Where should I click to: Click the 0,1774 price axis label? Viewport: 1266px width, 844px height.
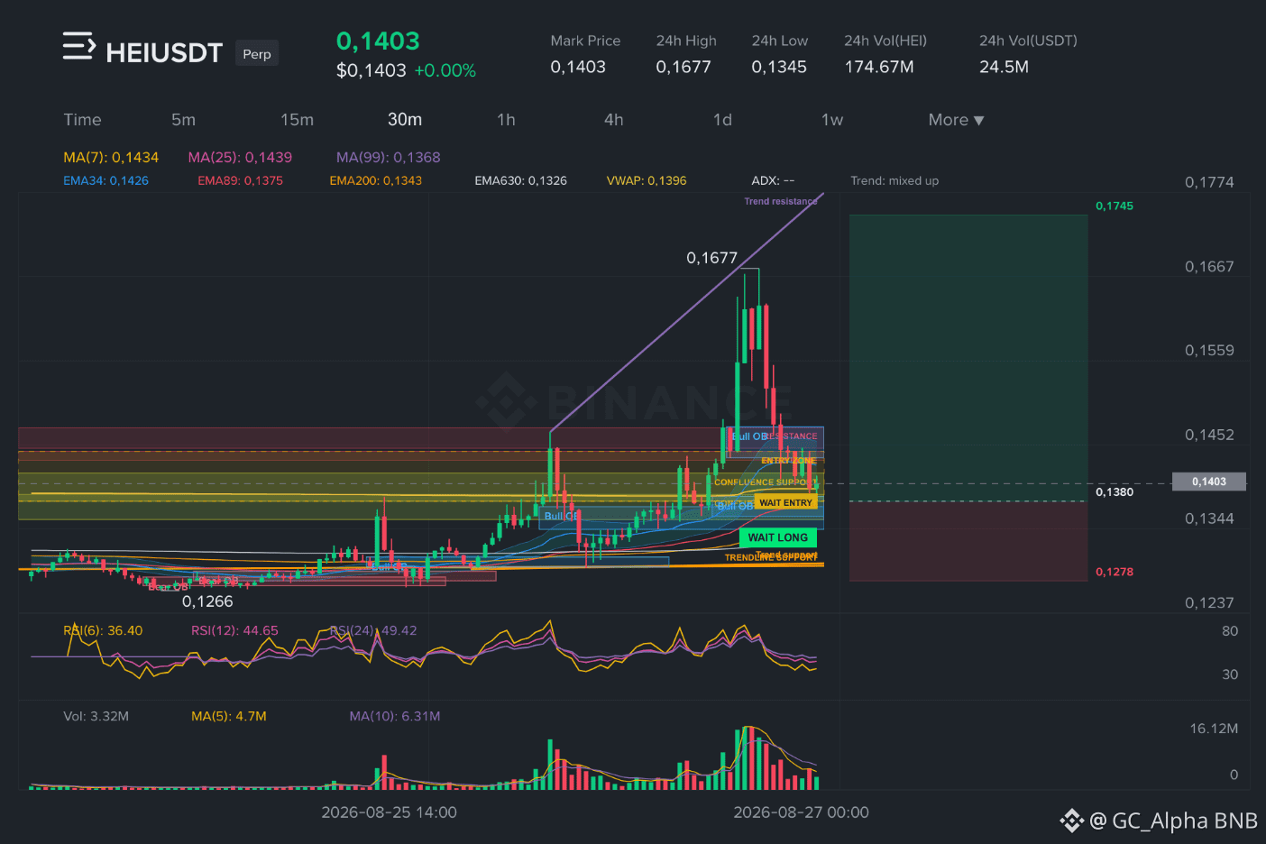point(1209,183)
